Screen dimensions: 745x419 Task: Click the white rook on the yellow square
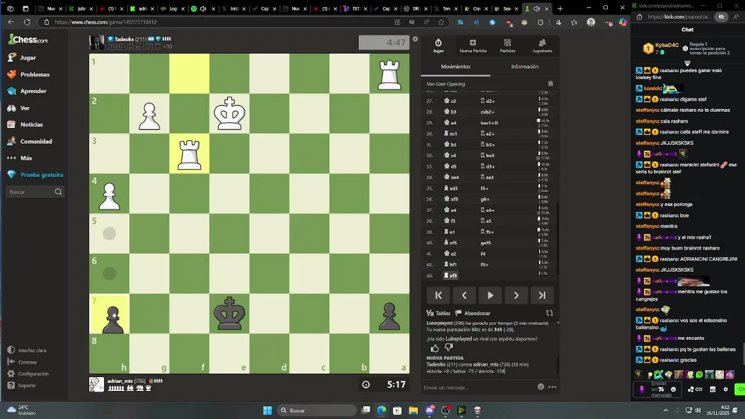[189, 154]
